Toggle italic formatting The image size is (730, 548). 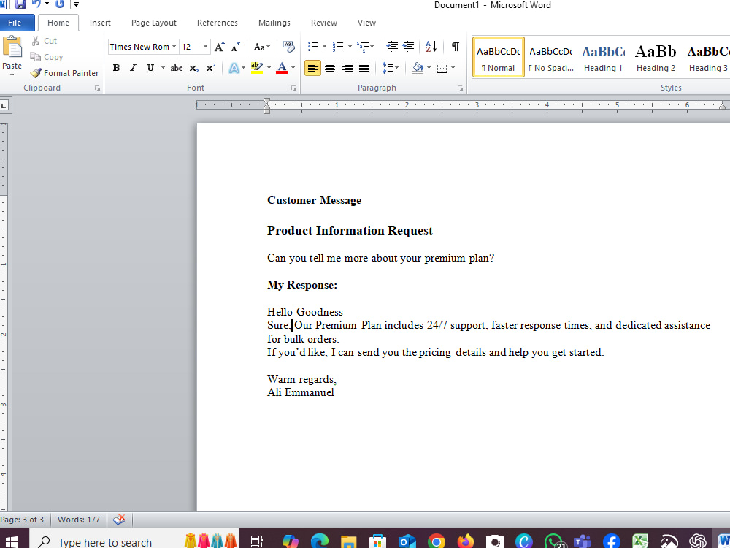tap(133, 69)
